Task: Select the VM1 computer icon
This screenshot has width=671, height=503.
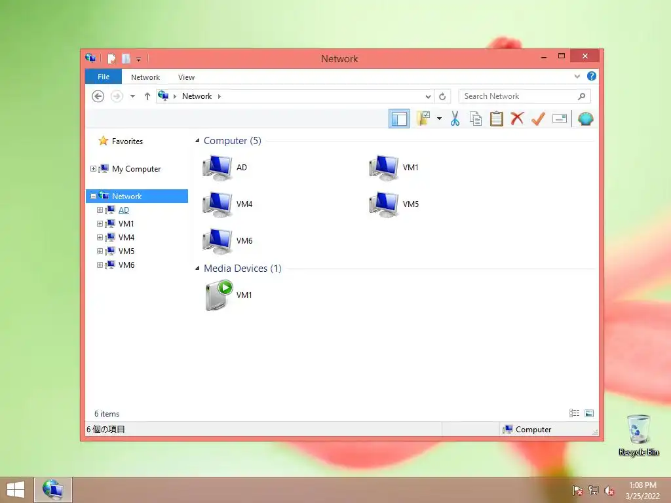Action: (x=384, y=168)
